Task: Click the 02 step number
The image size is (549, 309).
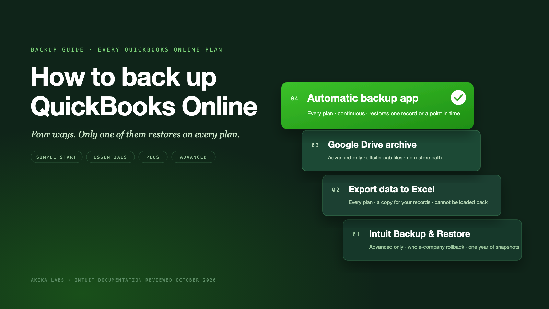Action: pos(336,190)
